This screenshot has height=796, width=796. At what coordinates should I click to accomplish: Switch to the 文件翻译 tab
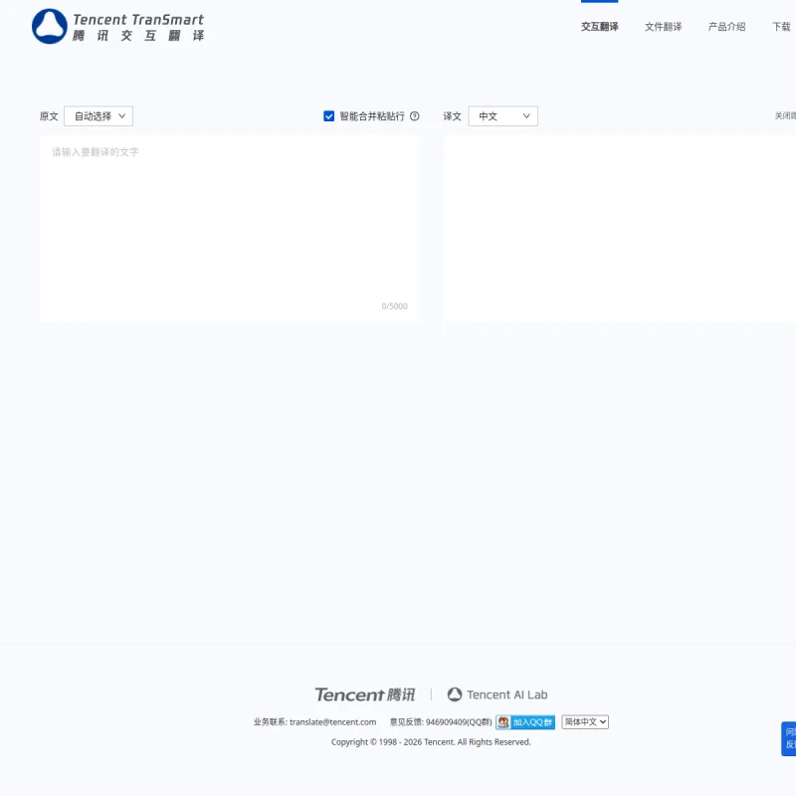tap(663, 27)
